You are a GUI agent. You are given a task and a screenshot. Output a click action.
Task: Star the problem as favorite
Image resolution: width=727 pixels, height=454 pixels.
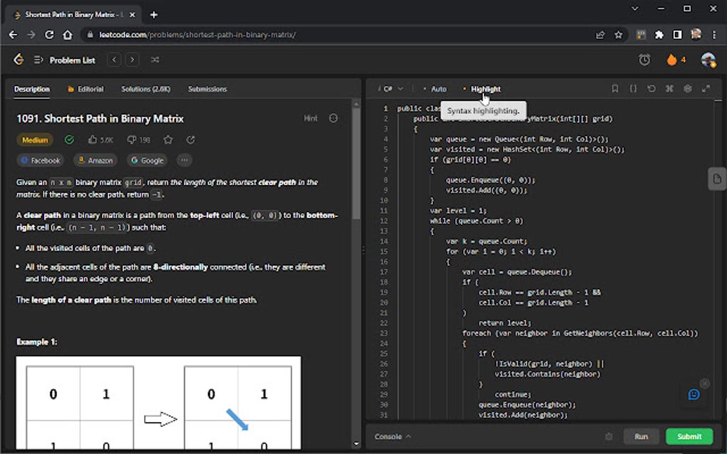(x=168, y=140)
